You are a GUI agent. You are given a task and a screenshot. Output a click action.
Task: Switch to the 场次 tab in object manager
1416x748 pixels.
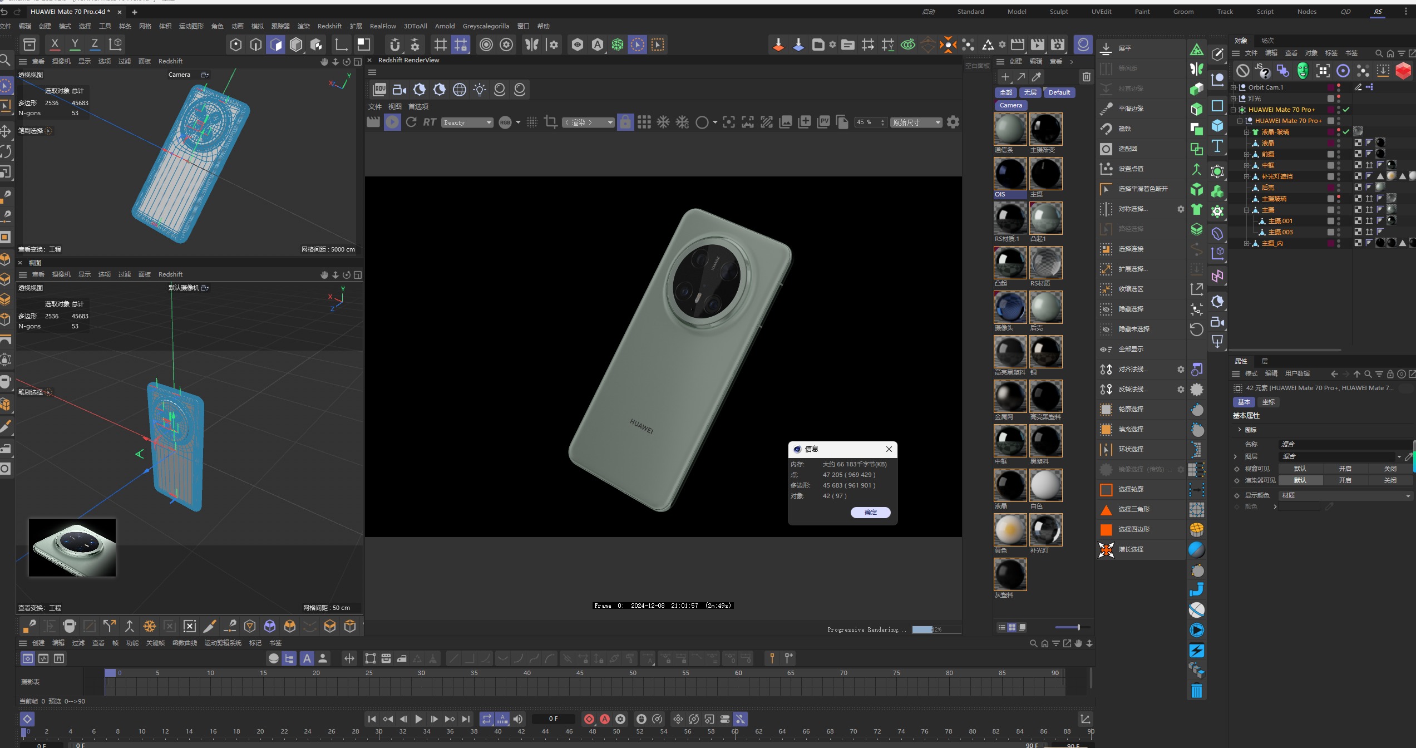pos(1267,41)
